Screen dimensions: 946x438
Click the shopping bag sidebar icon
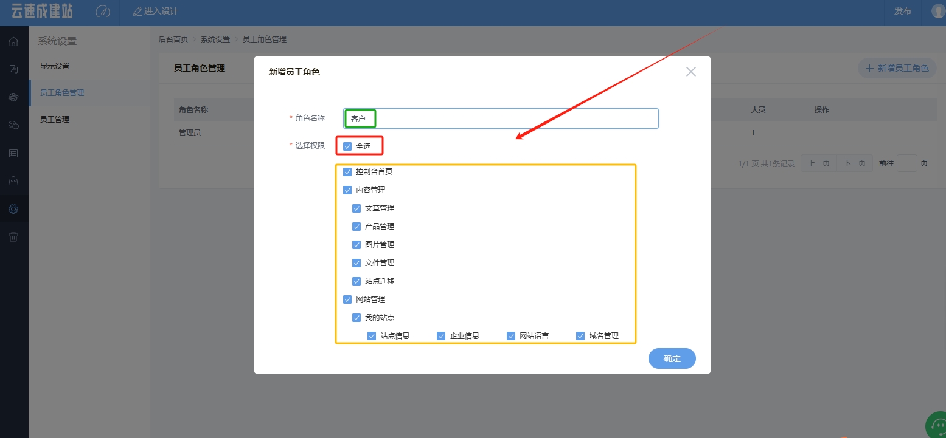click(13, 181)
